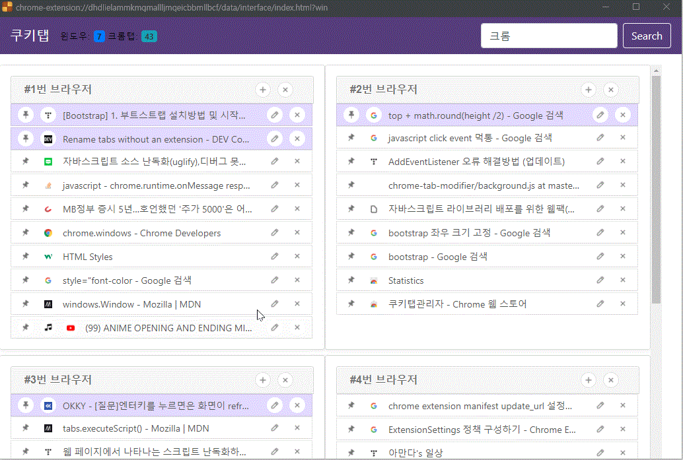Screen dimensions: 683x460
Task: Rename the [Bootstrap] 1. 부트스트랩 tab
Action: (x=275, y=115)
